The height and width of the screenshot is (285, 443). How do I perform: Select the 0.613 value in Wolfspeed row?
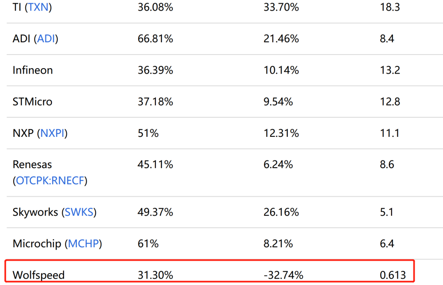click(393, 275)
